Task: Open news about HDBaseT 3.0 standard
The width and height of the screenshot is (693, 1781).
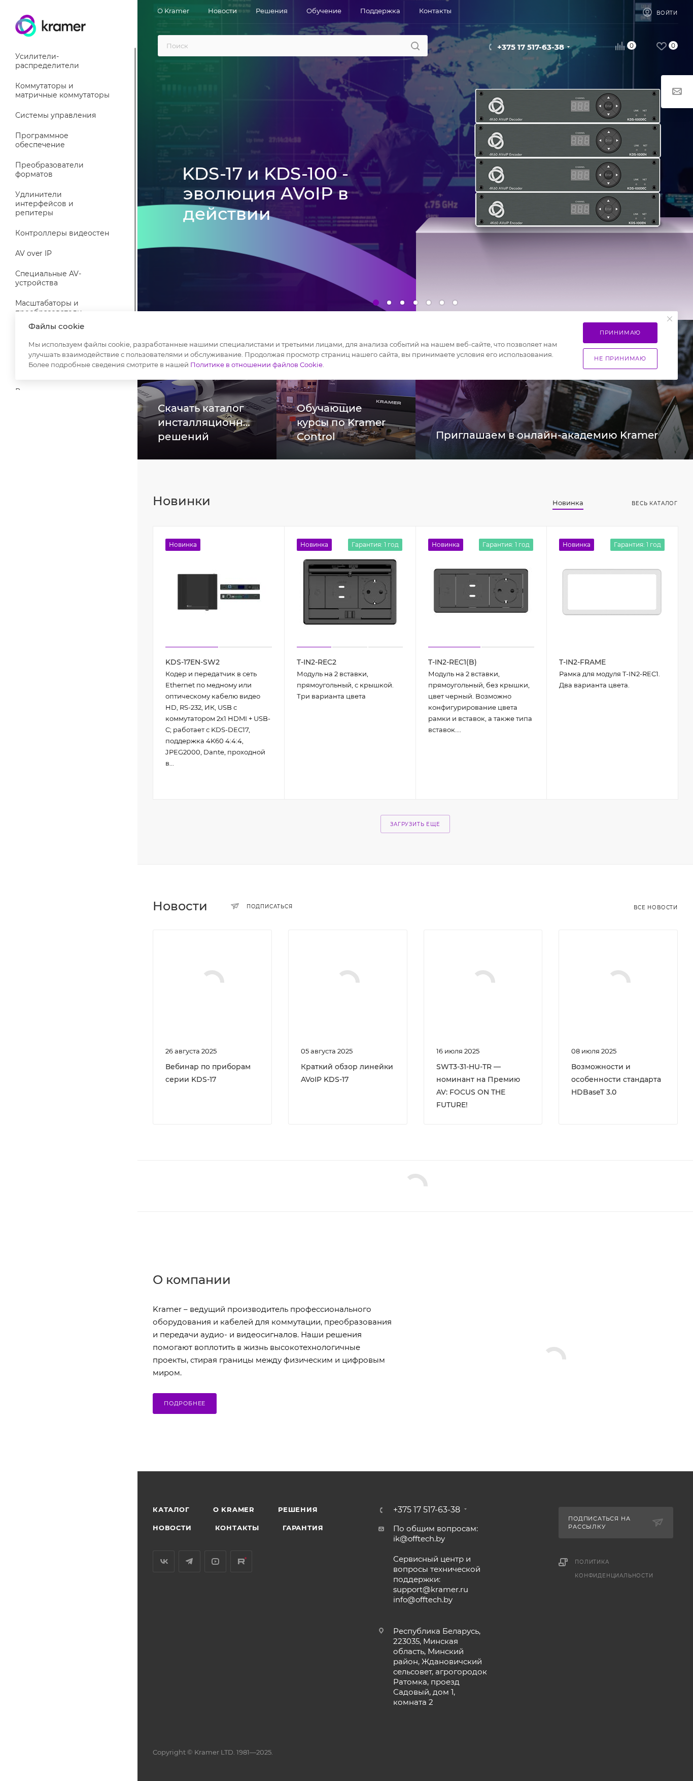Action: [x=615, y=1079]
